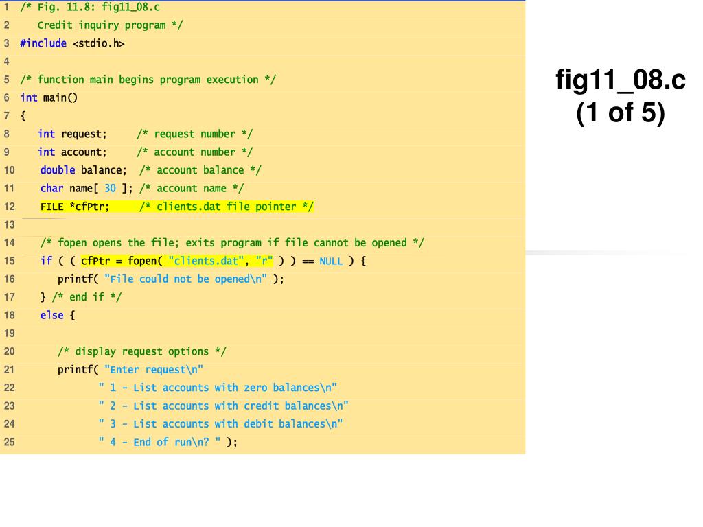Click the '/* display request options */' comment

[x=142, y=351]
